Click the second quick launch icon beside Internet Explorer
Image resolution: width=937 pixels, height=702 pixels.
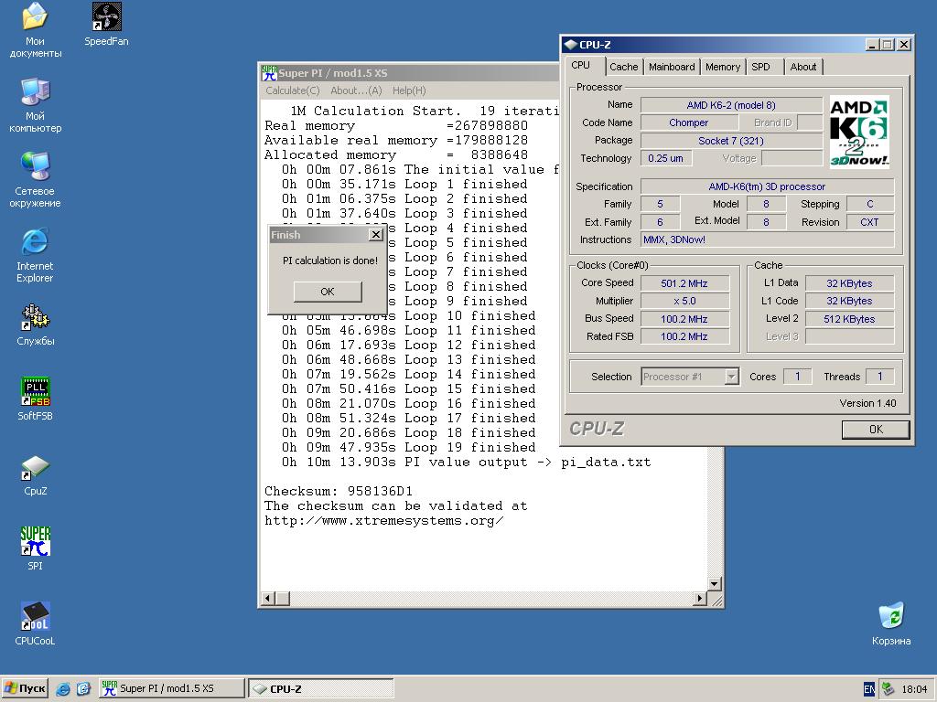coord(83,689)
